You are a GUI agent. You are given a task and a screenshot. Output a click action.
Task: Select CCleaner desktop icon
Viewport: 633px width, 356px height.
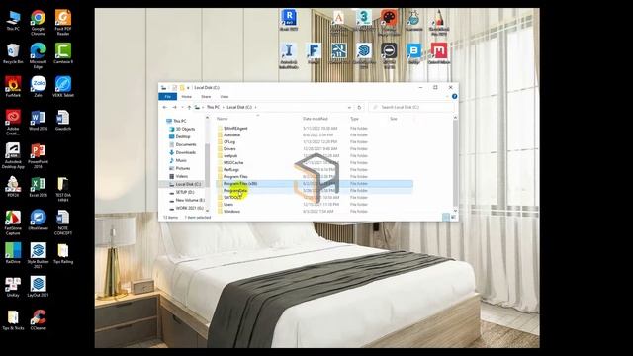pyautogui.click(x=38, y=319)
